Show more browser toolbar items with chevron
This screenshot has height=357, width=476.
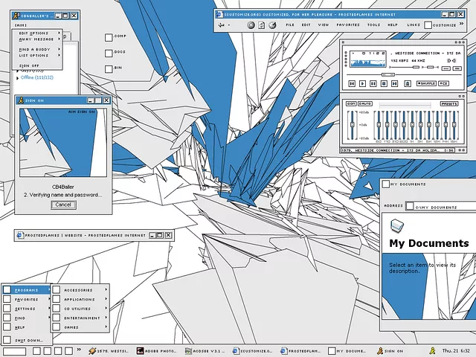point(461,24)
